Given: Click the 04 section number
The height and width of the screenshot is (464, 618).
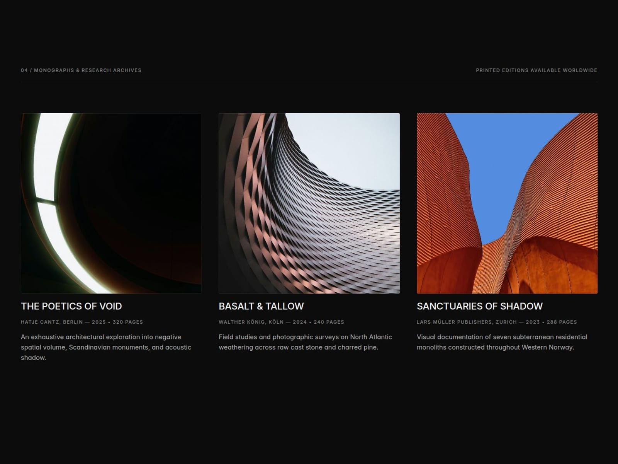Looking at the screenshot, I should coord(24,70).
